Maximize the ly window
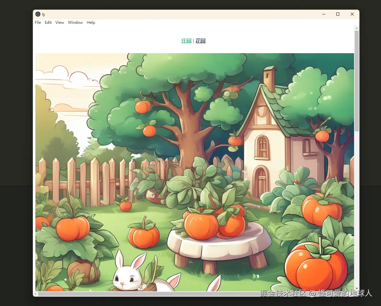 (338, 14)
